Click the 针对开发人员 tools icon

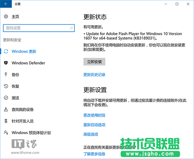[x=6, y=121]
